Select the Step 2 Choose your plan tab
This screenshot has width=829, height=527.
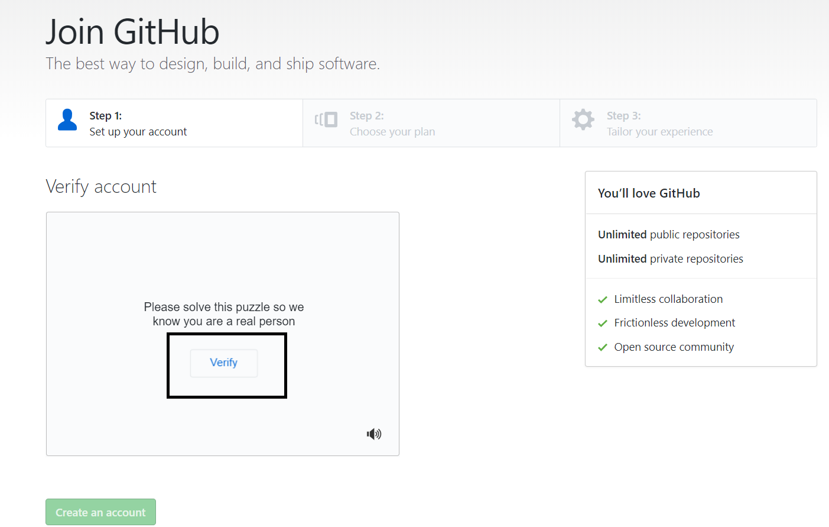pyautogui.click(x=431, y=123)
